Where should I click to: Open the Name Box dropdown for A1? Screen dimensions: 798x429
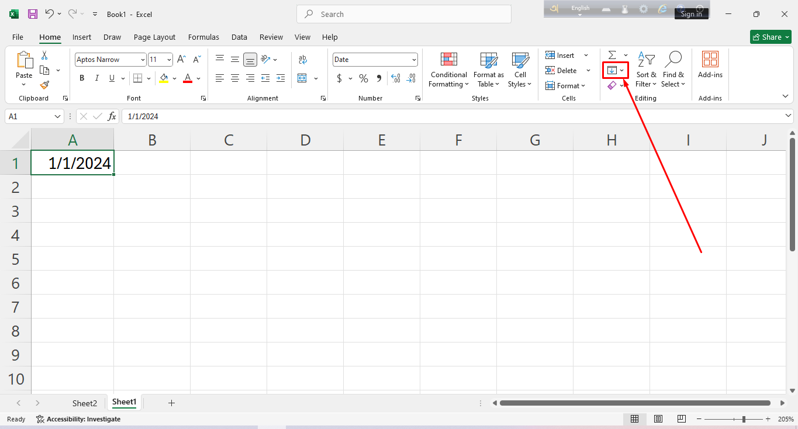pyautogui.click(x=57, y=116)
